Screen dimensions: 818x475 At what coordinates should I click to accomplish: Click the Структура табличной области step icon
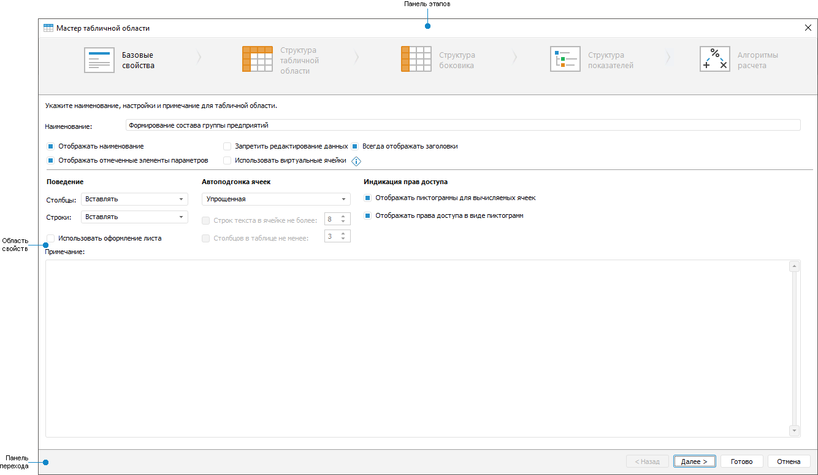(258, 59)
